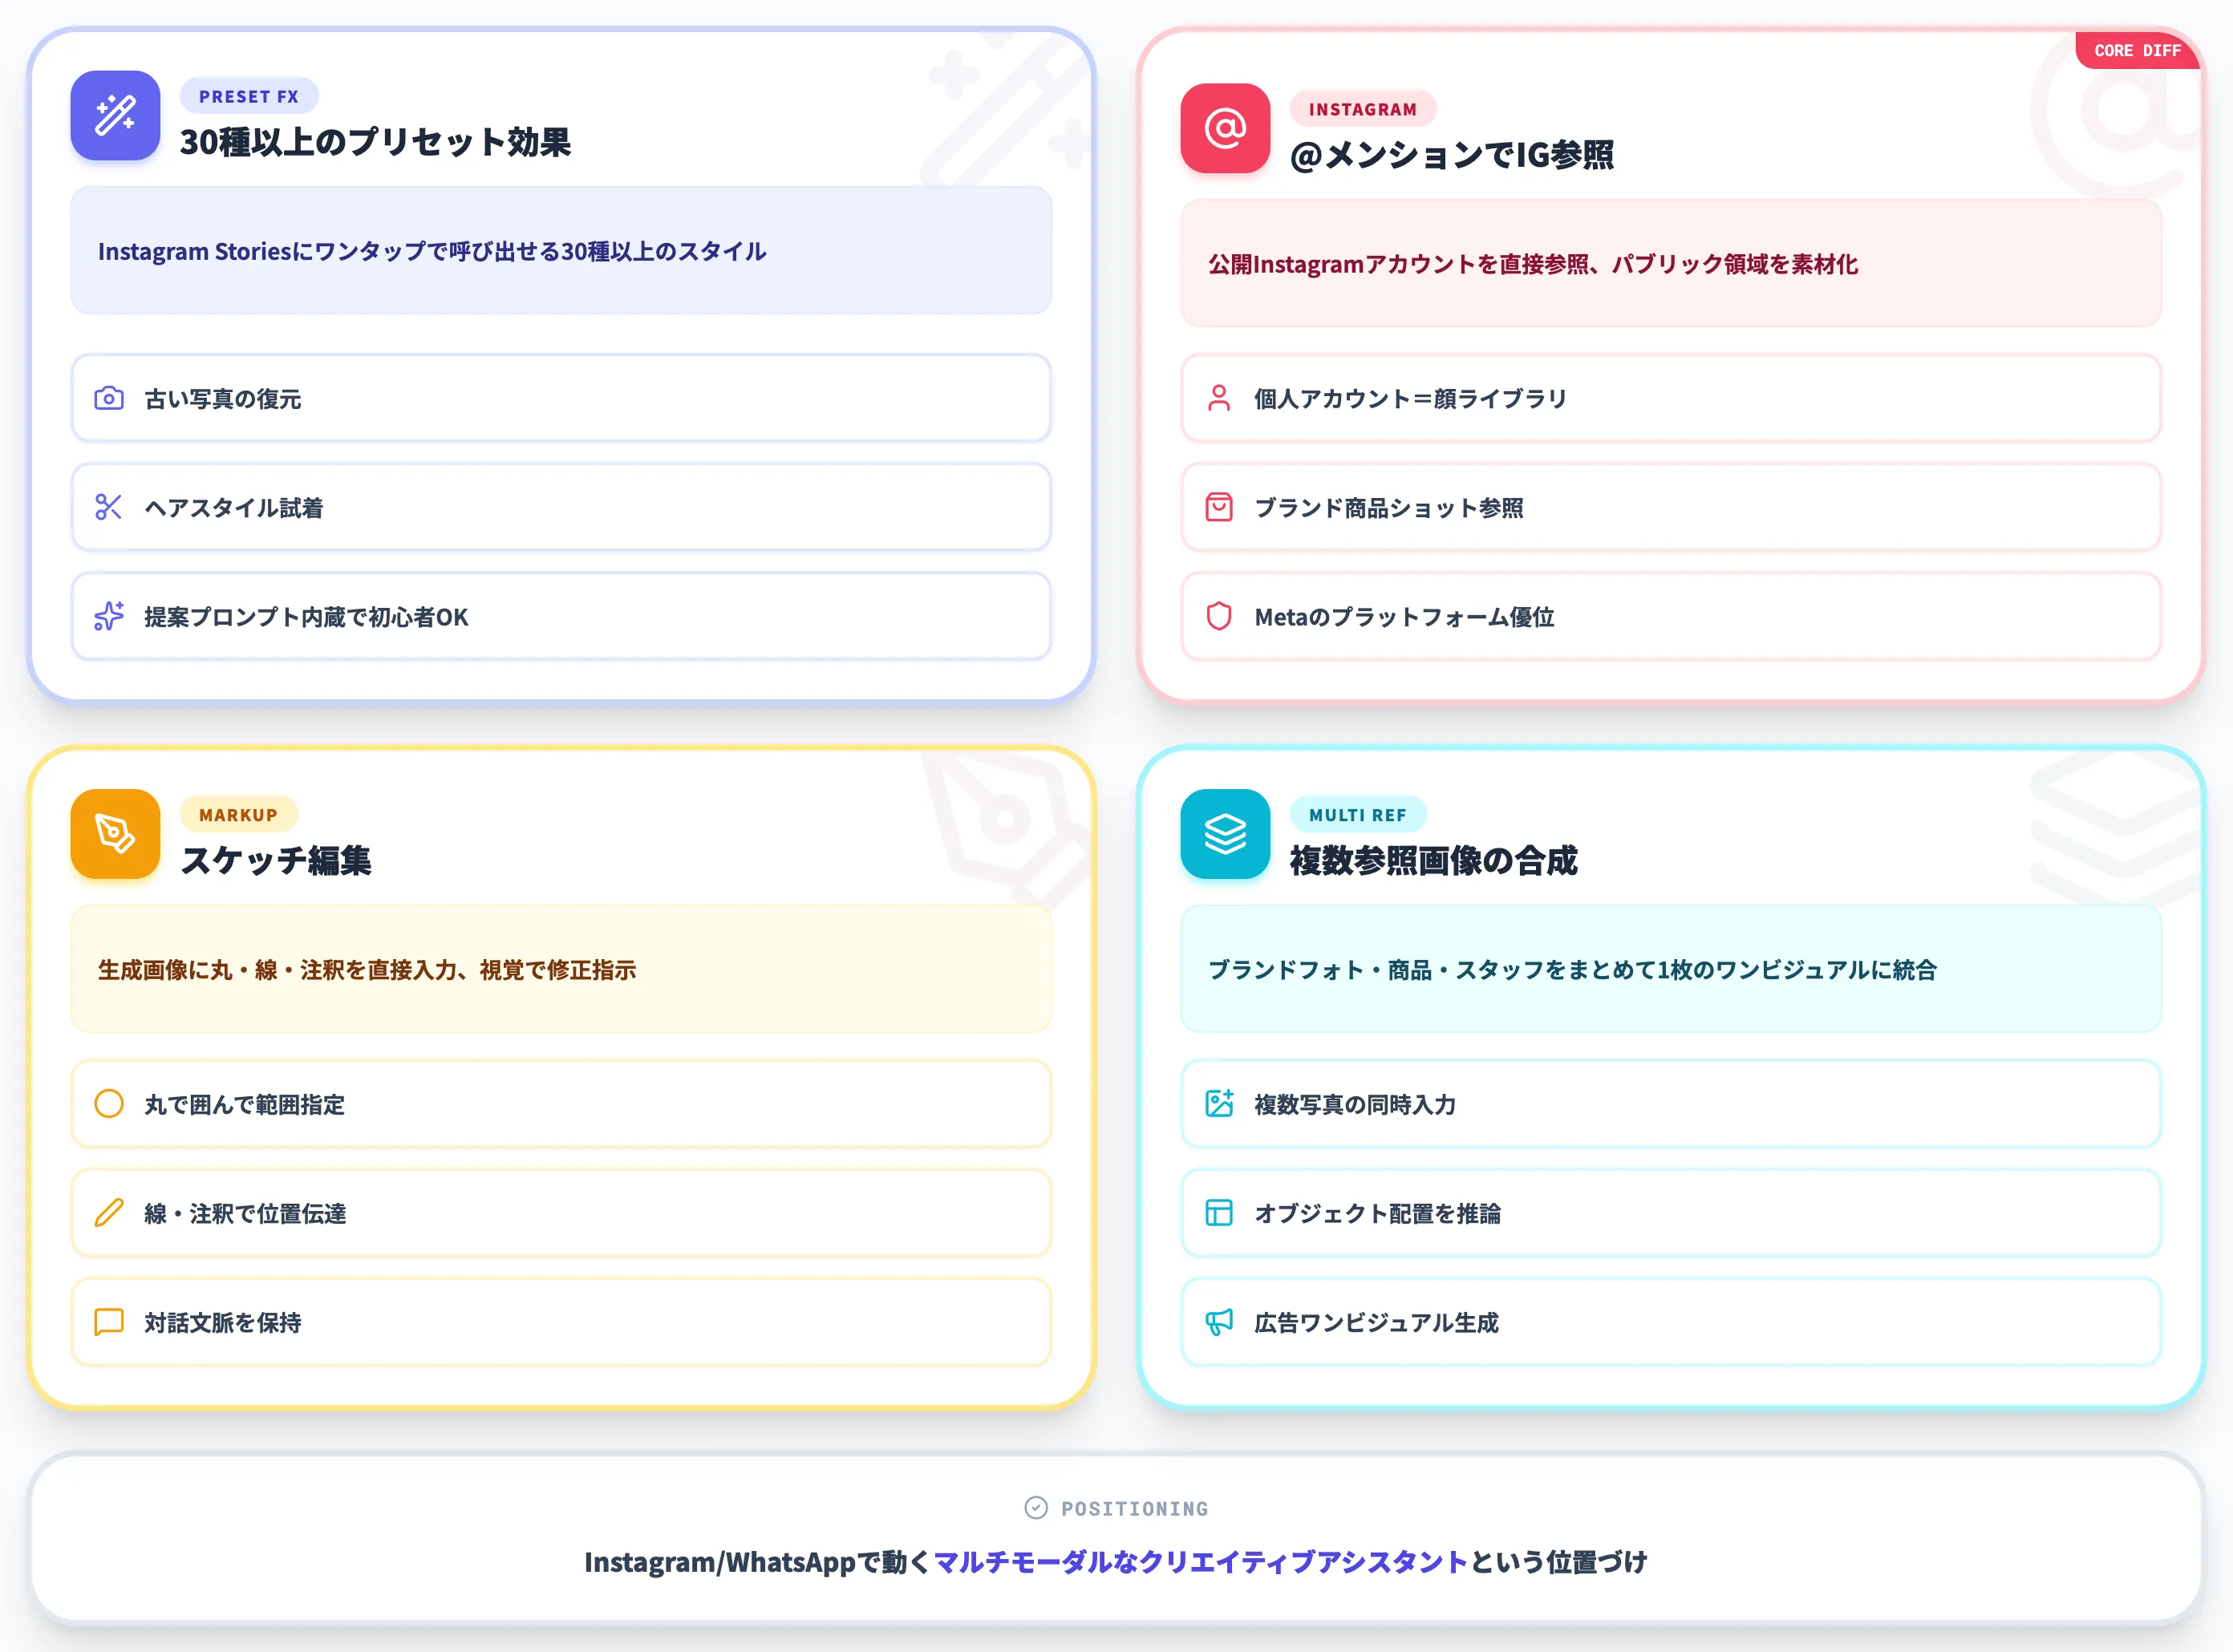The height and width of the screenshot is (1652, 2233).
Task: Click the orange pen tool Markup icon
Action: click(x=115, y=834)
